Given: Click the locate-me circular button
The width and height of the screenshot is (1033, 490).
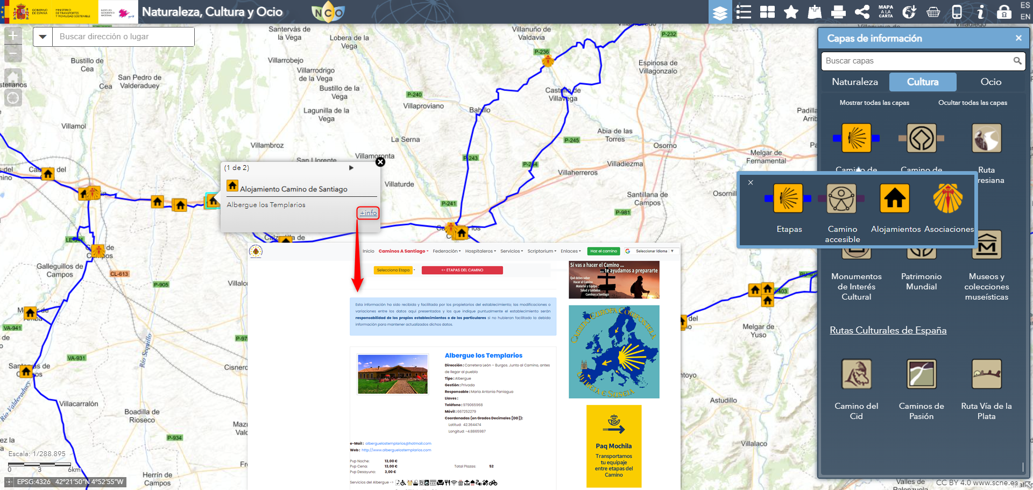Looking at the screenshot, I should click(13, 98).
